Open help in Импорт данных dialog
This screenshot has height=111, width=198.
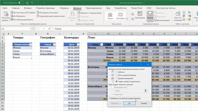tap(140, 64)
